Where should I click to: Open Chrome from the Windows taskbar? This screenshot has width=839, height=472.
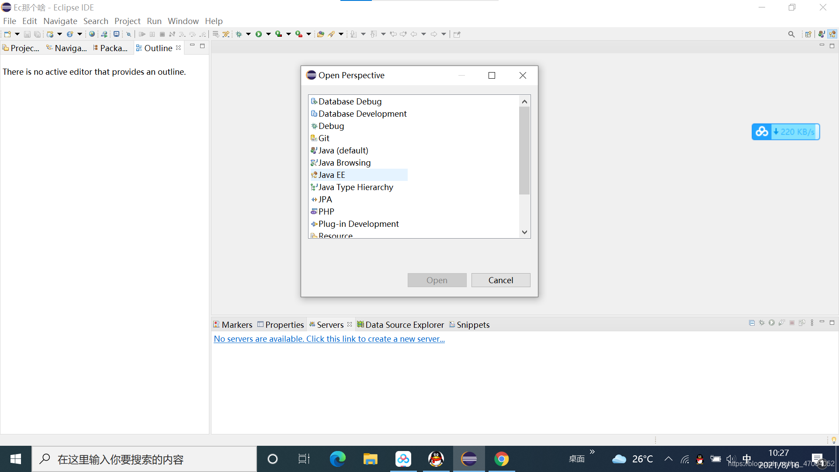(x=501, y=459)
